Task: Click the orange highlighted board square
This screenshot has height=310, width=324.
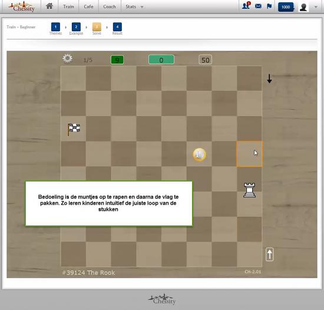Action: click(250, 154)
